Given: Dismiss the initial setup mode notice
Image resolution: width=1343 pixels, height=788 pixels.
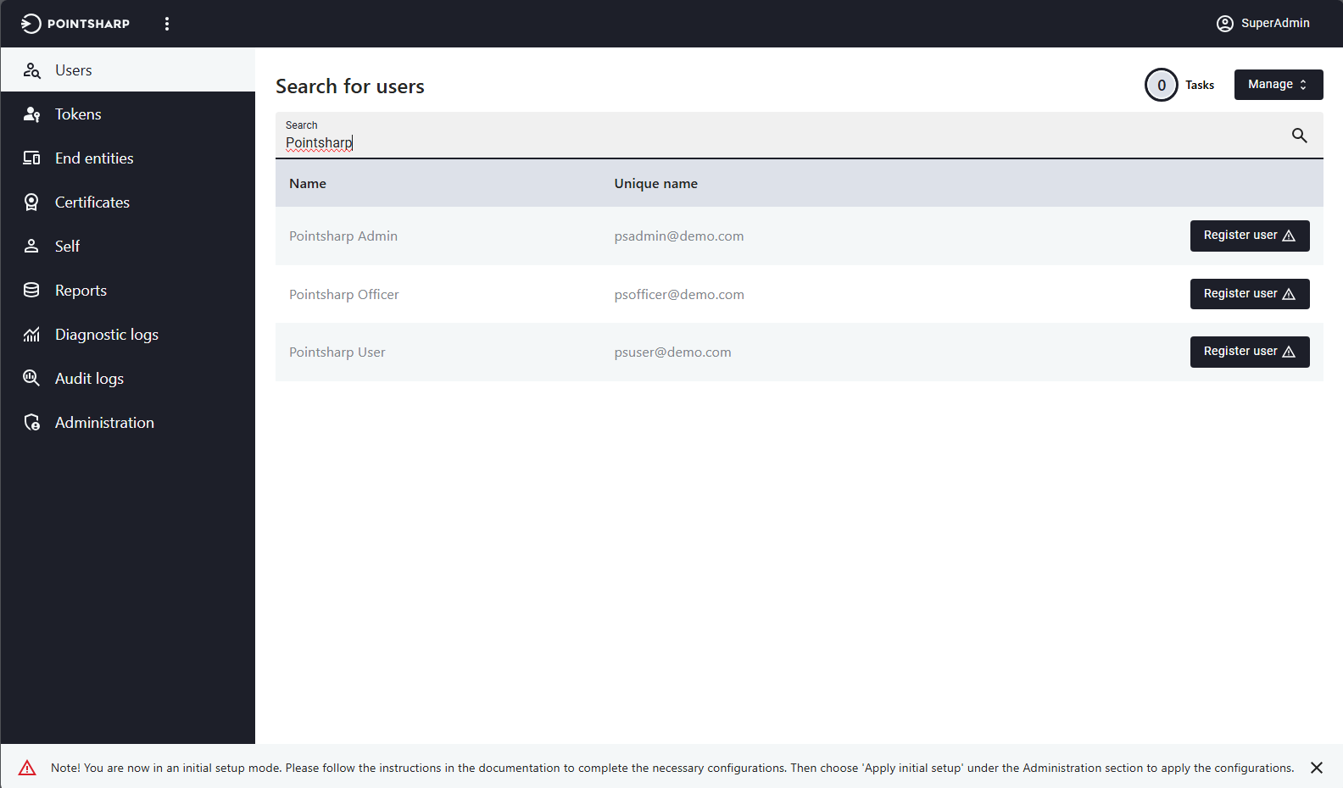Looking at the screenshot, I should pyautogui.click(x=1316, y=768).
